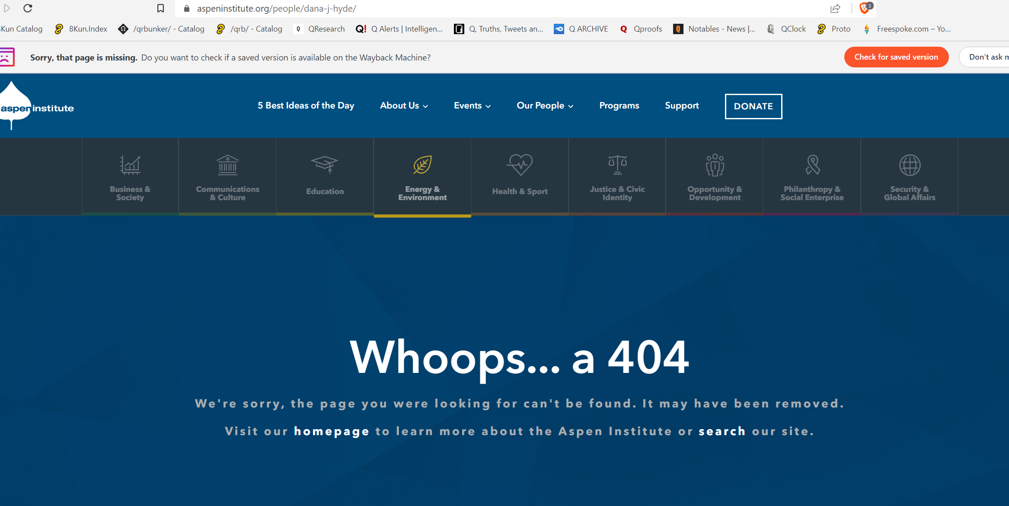Open the Qproofs bookmark
The height and width of the screenshot is (506, 1009).
tap(641, 29)
